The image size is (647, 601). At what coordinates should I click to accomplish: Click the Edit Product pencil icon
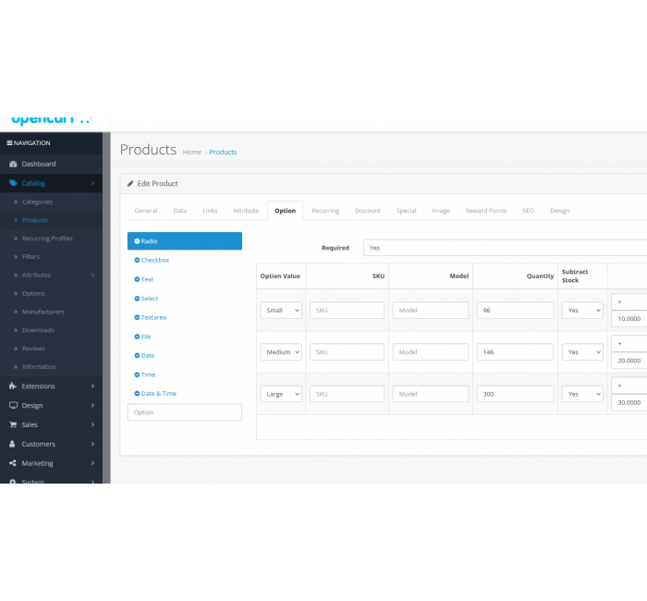[x=130, y=183]
